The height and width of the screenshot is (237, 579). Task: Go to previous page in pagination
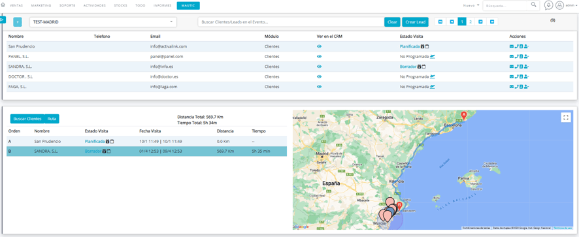(452, 22)
